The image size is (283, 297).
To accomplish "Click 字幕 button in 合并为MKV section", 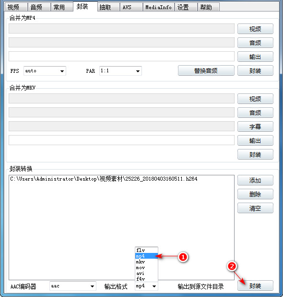I will tap(255, 126).
